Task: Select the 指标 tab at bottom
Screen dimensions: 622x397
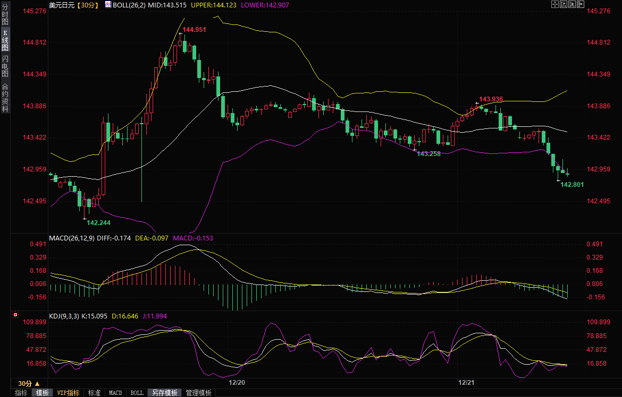Action: (x=21, y=393)
